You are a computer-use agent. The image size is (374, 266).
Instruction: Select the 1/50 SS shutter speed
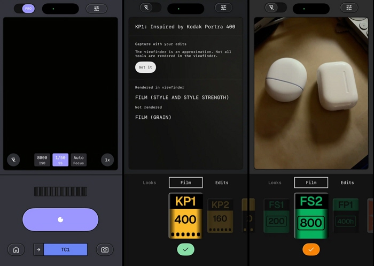point(60,160)
